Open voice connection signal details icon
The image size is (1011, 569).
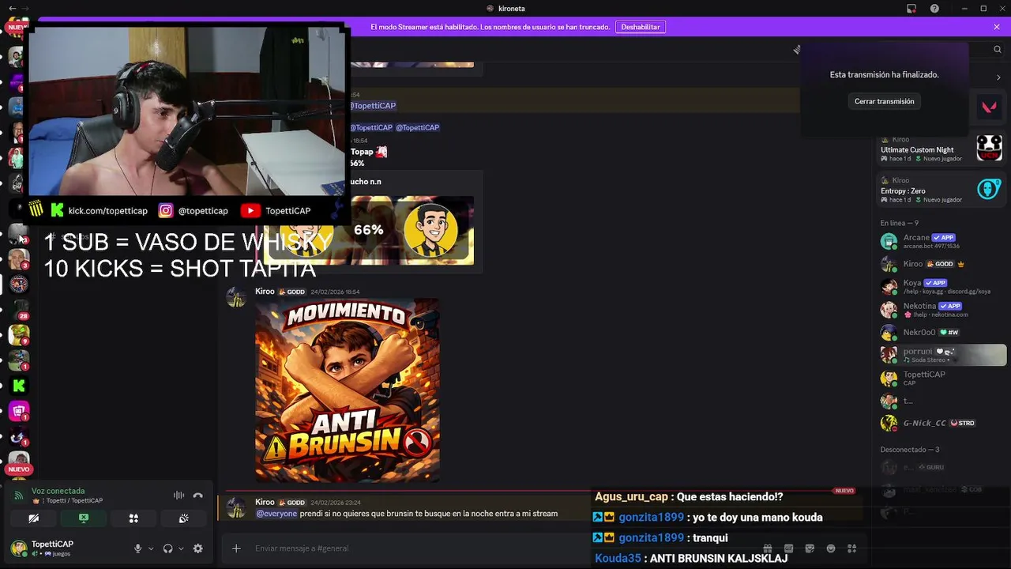coord(18,496)
